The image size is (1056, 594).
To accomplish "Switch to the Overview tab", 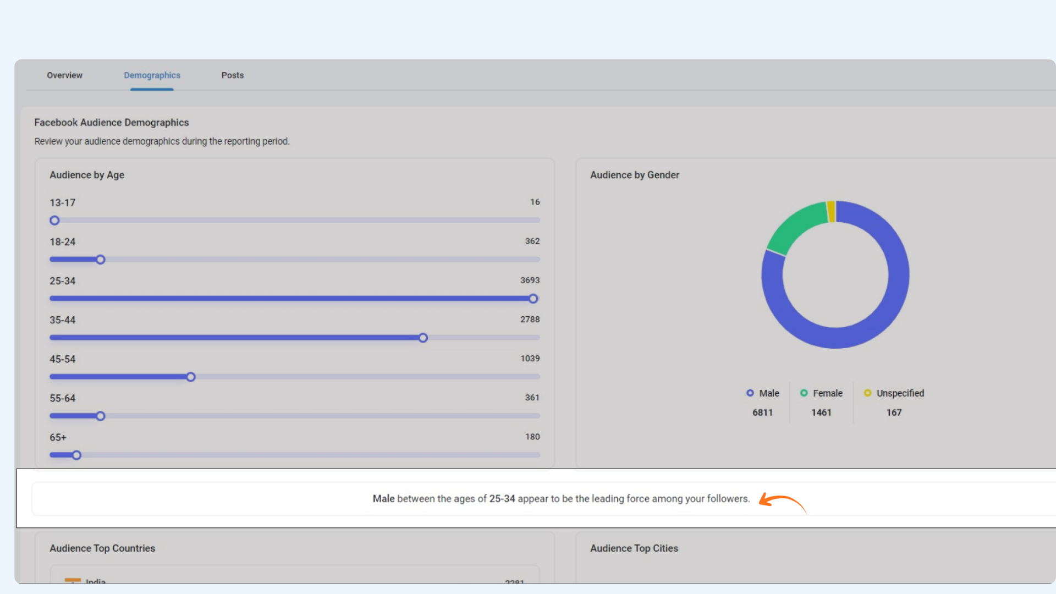I will (x=64, y=75).
